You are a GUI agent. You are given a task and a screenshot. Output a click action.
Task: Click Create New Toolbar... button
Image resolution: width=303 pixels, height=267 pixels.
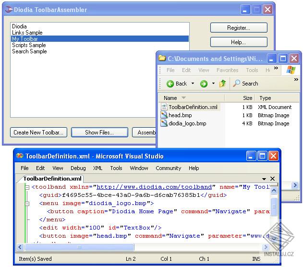pyautogui.click(x=38, y=133)
